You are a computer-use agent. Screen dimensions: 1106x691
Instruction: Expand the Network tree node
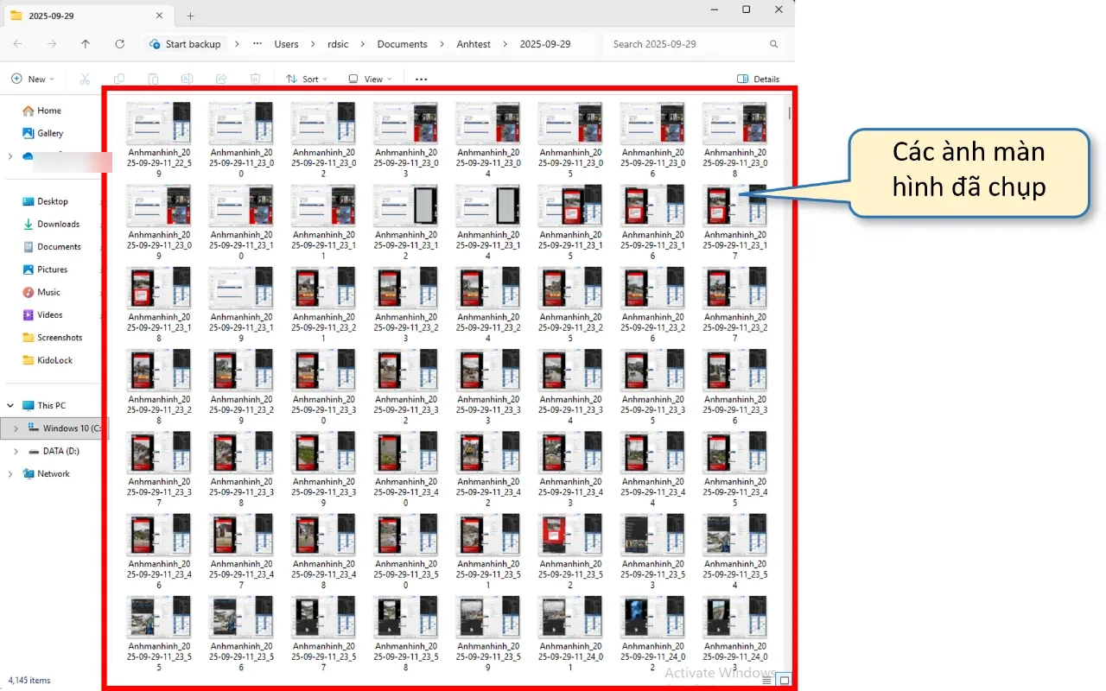10,473
